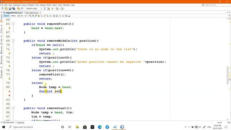Click line number 69 in the gutter
Image resolution: width=231 pixels, height=130 pixels.
8,40
